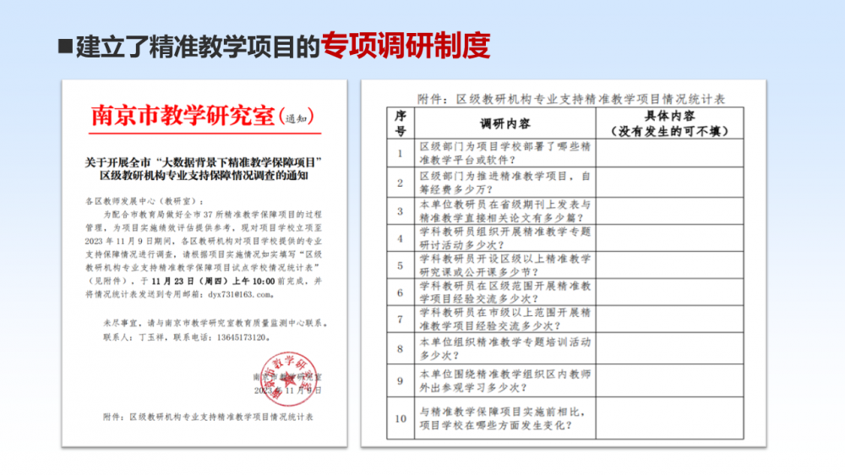Click the red text 专项调研制度 in the title

[x=406, y=46]
